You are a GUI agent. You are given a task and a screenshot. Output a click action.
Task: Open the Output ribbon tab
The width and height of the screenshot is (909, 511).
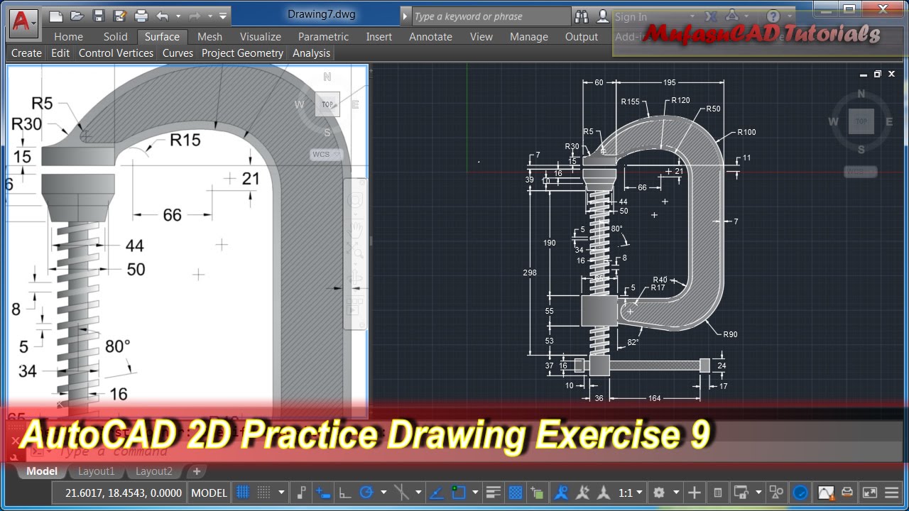tap(582, 37)
